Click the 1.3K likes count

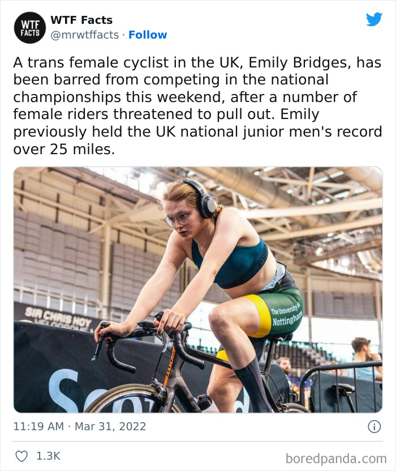click(49, 456)
